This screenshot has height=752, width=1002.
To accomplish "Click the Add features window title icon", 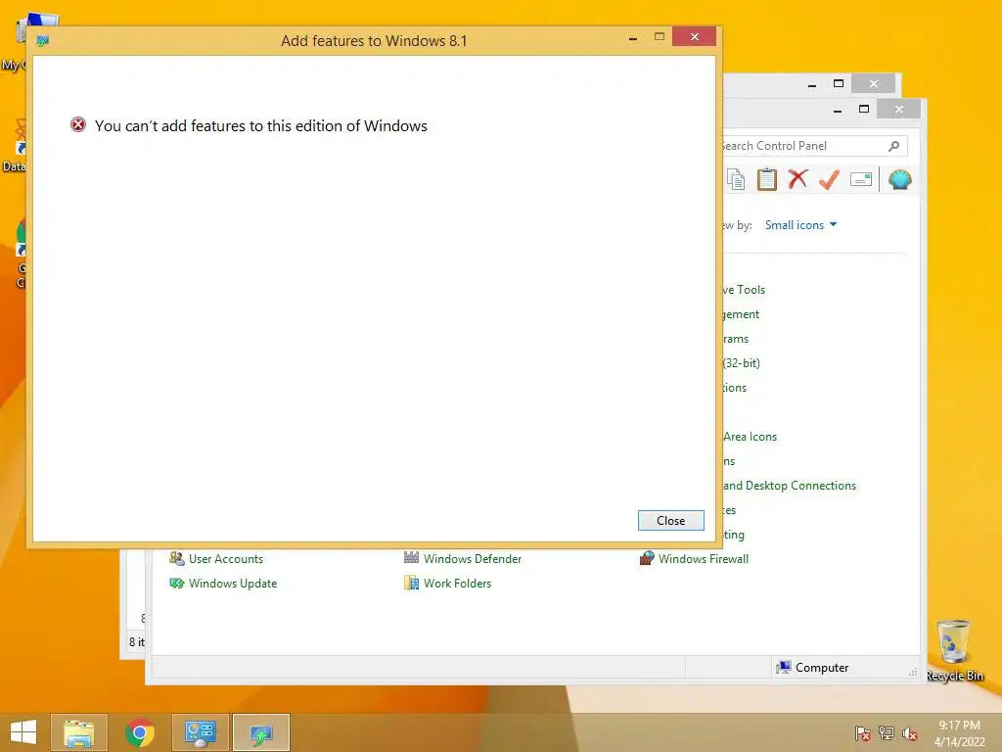I will (x=43, y=41).
